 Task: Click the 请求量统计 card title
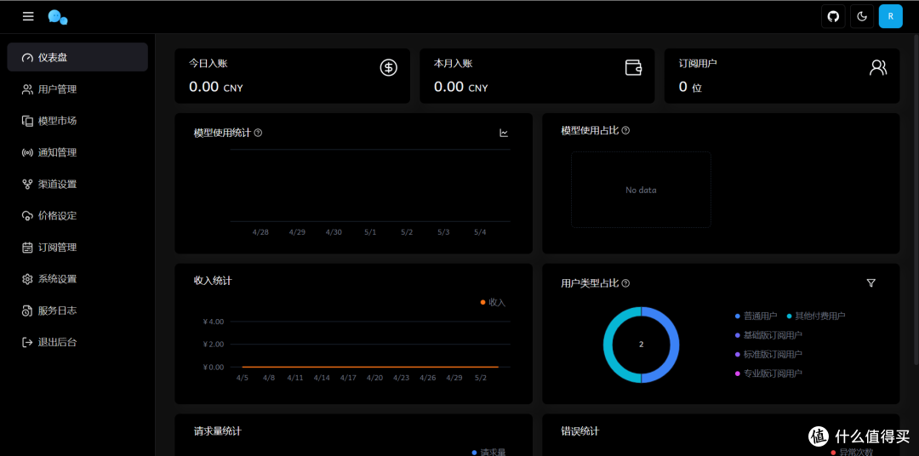(218, 431)
